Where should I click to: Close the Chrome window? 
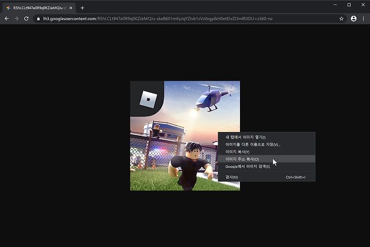(363, 5)
